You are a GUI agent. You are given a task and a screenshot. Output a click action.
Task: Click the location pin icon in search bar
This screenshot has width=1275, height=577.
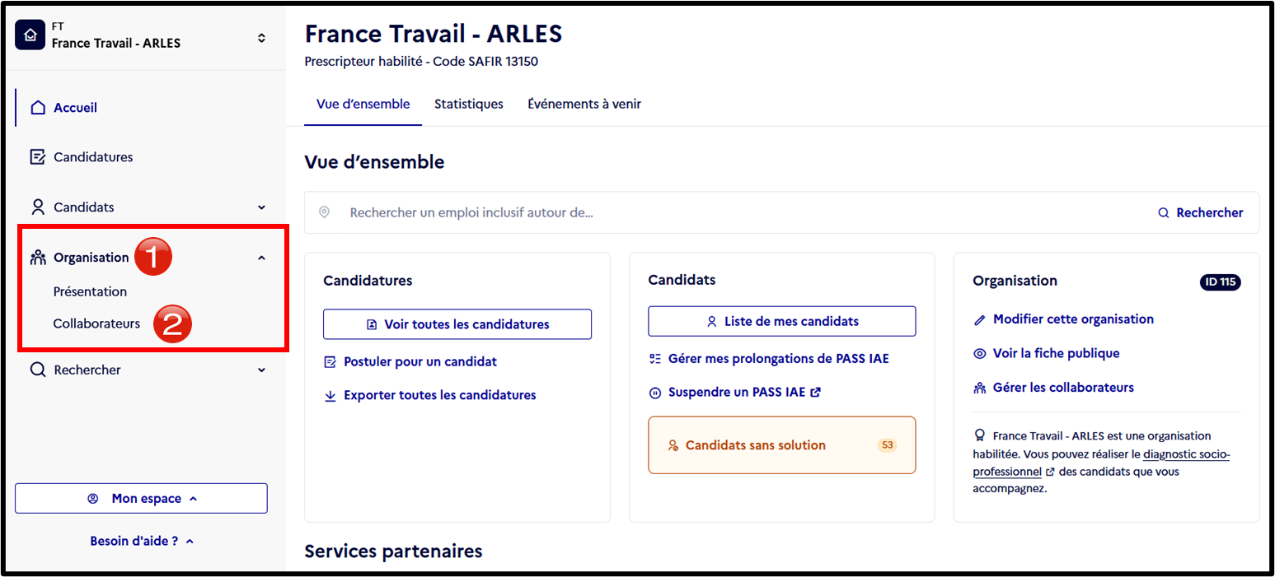[325, 212]
